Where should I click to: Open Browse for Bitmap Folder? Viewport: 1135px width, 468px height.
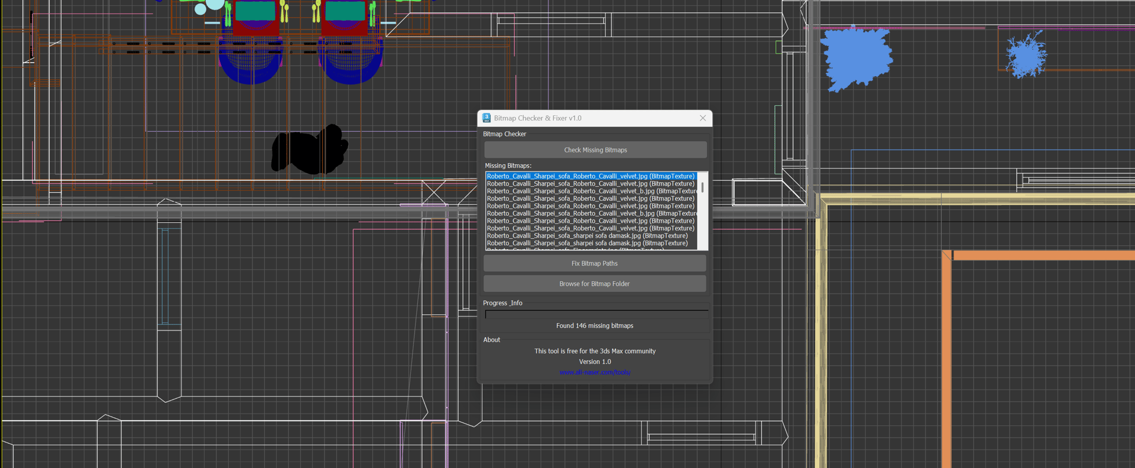click(594, 284)
